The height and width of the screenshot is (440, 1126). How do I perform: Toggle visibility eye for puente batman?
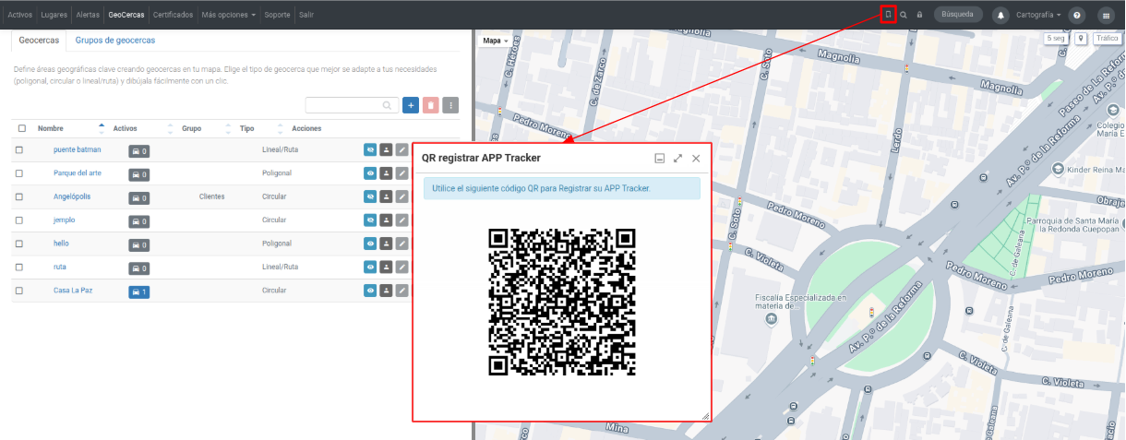click(370, 149)
